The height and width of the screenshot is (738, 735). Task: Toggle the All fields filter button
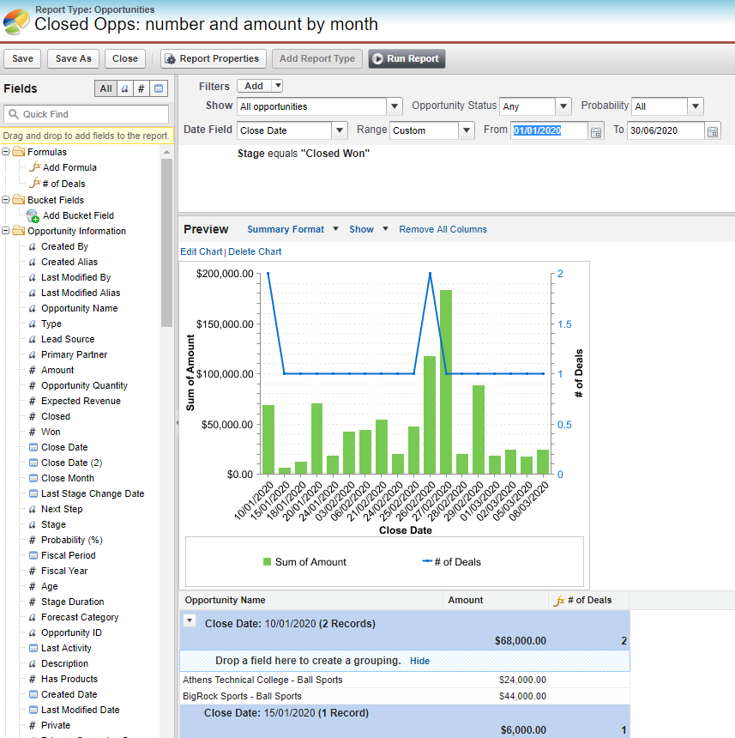pos(105,88)
